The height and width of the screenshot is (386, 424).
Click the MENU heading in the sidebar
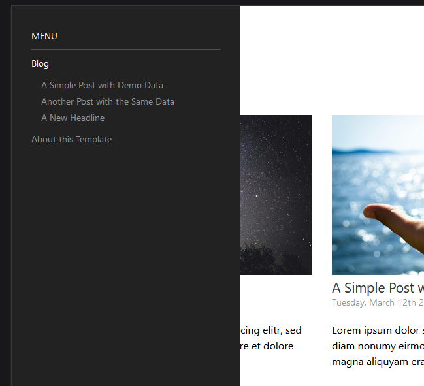coord(44,36)
